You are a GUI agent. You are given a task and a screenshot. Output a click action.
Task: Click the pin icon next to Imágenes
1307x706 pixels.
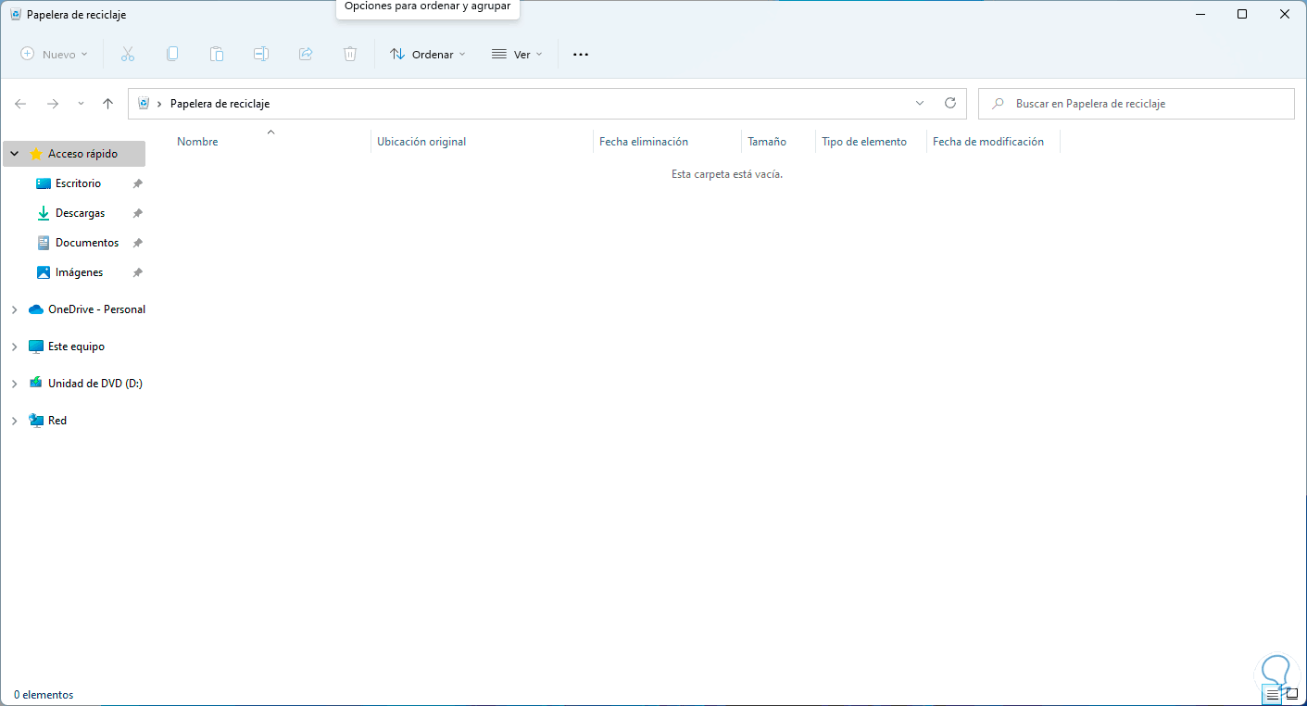[137, 272]
